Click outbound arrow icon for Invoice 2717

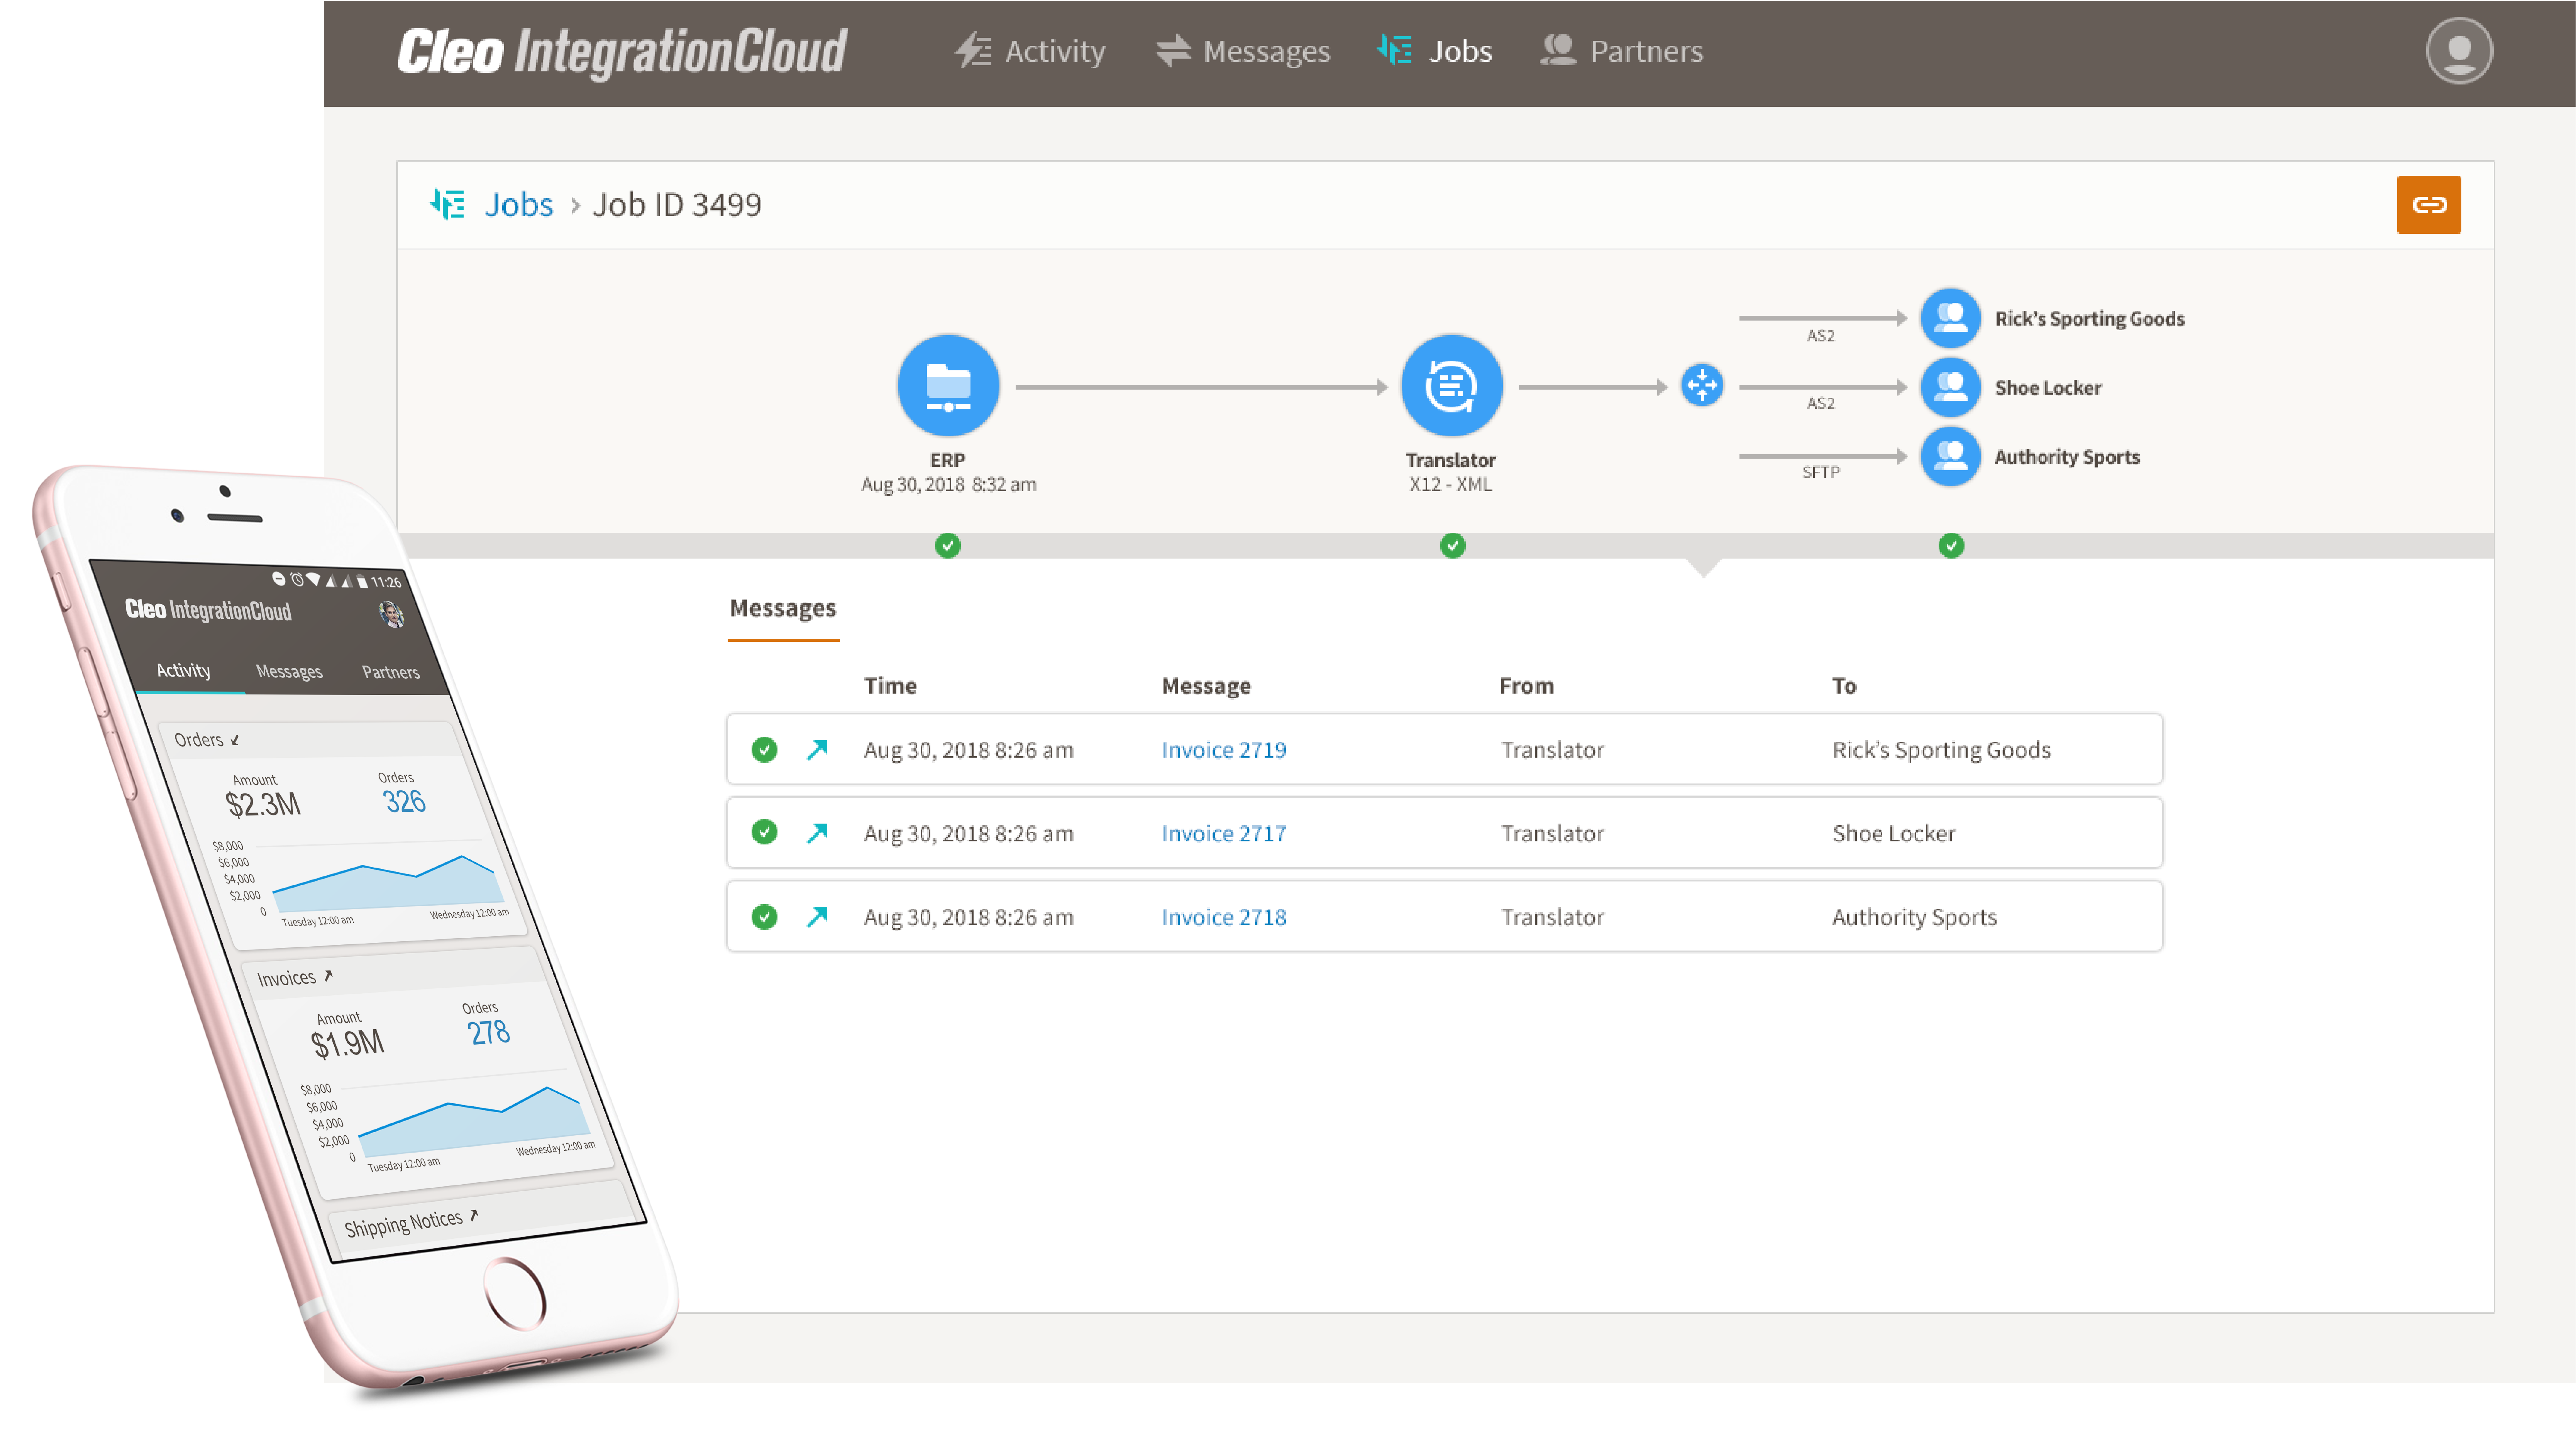pos(817,832)
